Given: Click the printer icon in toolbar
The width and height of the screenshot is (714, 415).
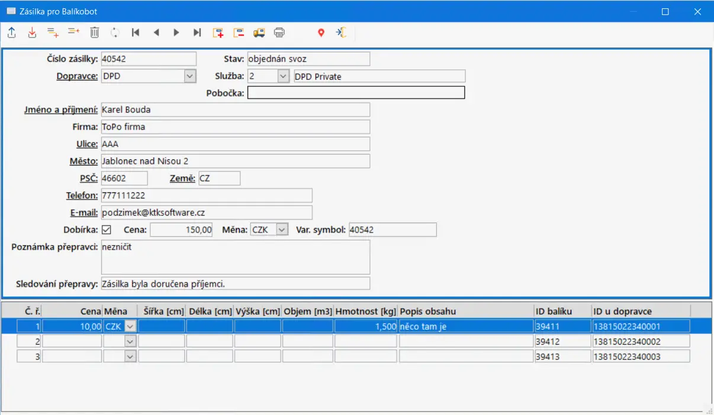Looking at the screenshot, I should [x=279, y=33].
